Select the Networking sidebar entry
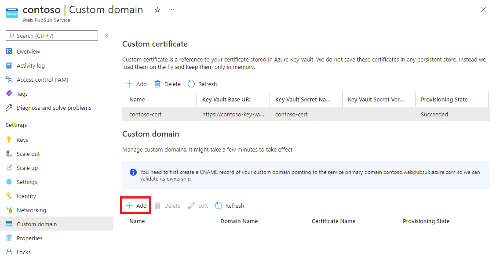The height and width of the screenshot is (260, 496). point(33,210)
